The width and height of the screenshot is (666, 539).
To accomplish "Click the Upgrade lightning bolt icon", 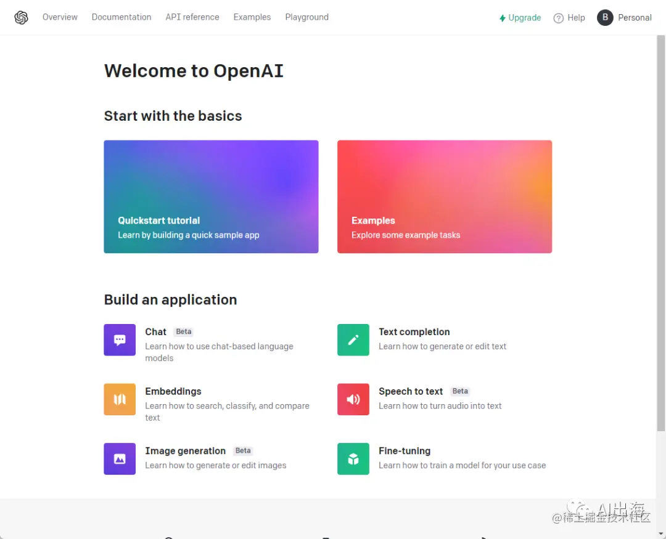I will [x=503, y=18].
